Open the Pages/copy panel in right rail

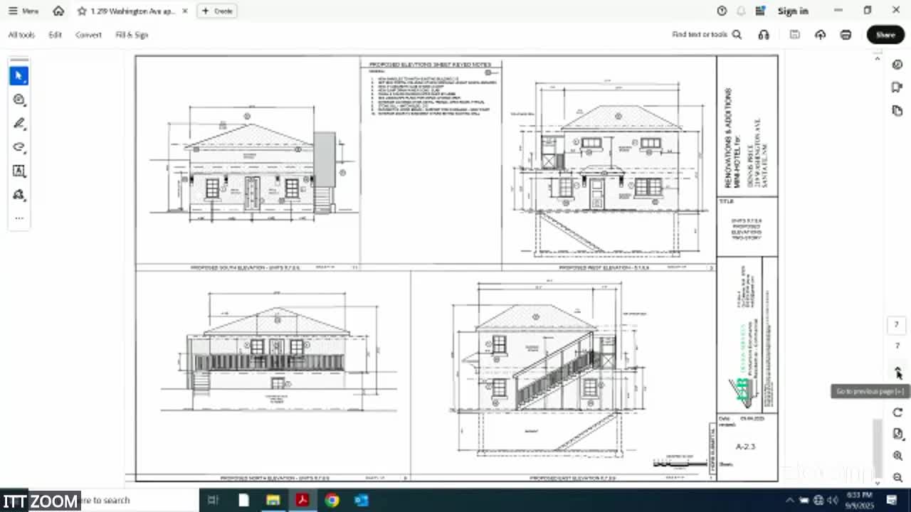coord(897,110)
